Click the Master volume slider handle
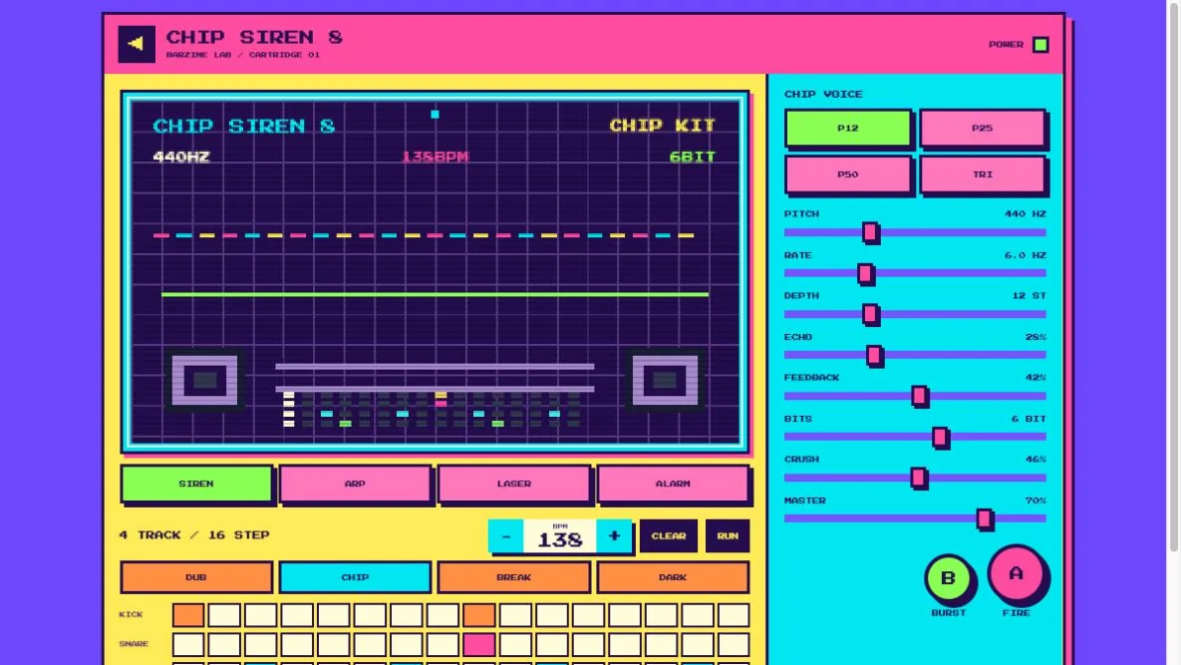This screenshot has width=1181, height=665. click(x=984, y=518)
